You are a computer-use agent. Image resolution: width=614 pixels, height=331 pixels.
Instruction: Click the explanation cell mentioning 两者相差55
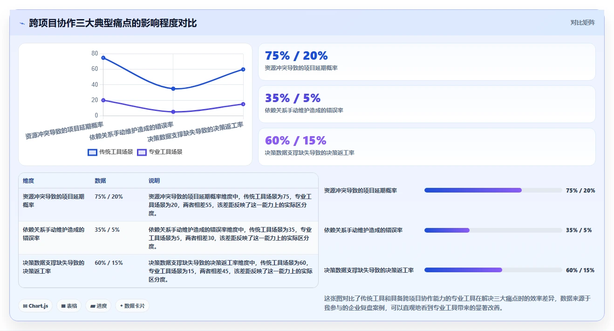(230, 205)
